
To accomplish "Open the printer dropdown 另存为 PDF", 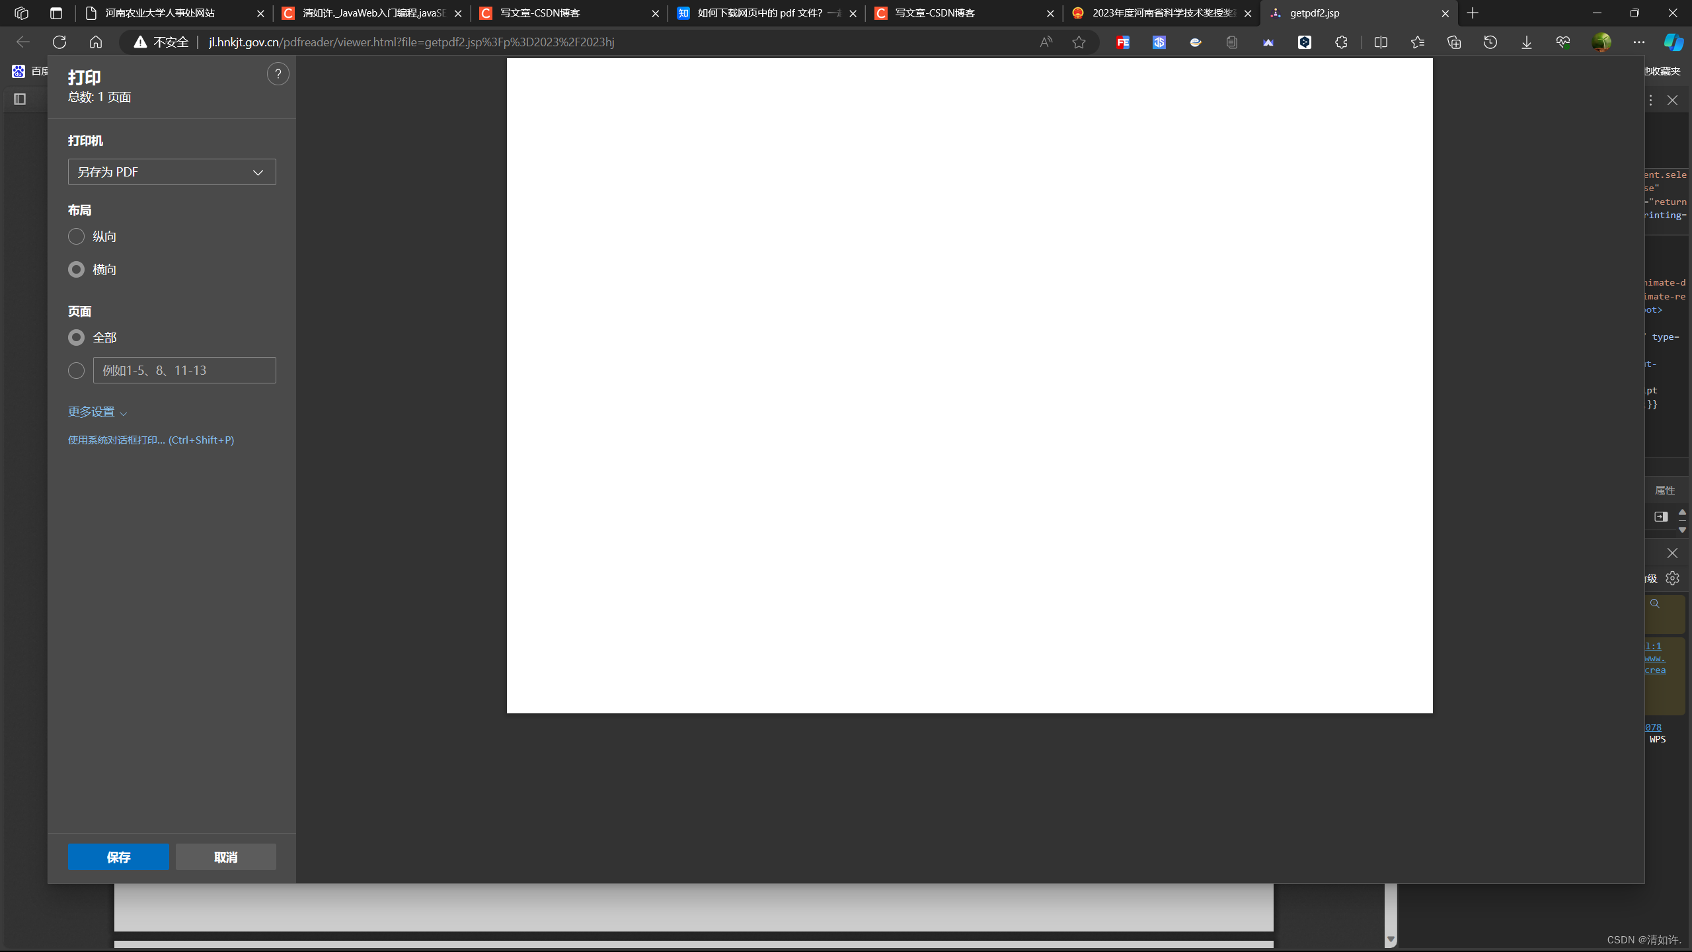I will coord(172,172).
